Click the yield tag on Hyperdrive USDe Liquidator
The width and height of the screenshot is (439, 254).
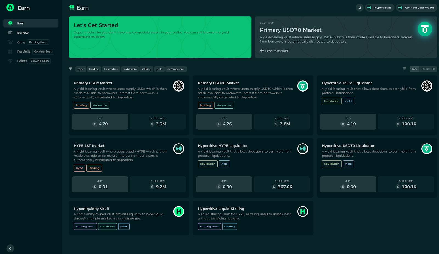348,101
